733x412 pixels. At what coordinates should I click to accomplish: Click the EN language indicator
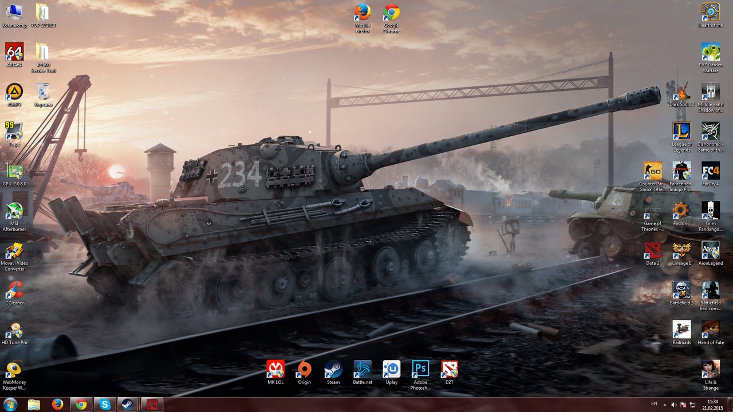[654, 404]
